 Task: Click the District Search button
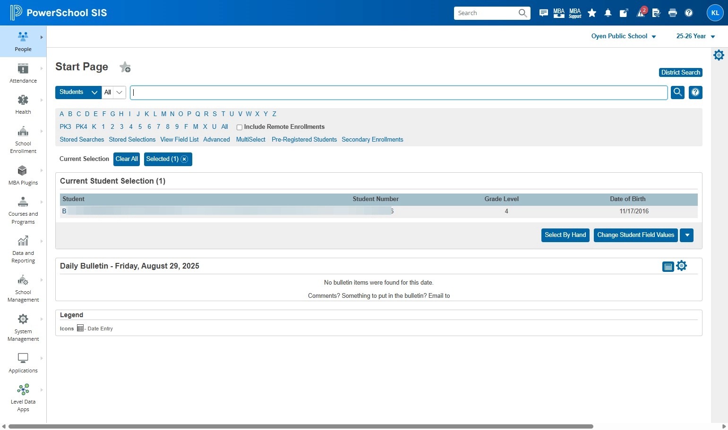pyautogui.click(x=681, y=72)
